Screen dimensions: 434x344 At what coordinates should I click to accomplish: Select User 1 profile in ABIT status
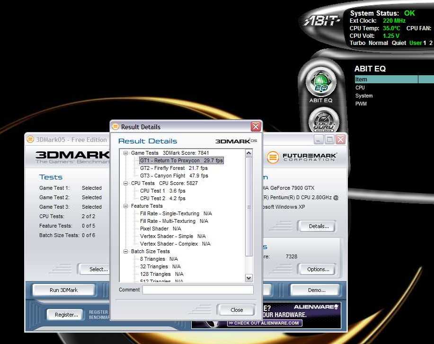417,43
